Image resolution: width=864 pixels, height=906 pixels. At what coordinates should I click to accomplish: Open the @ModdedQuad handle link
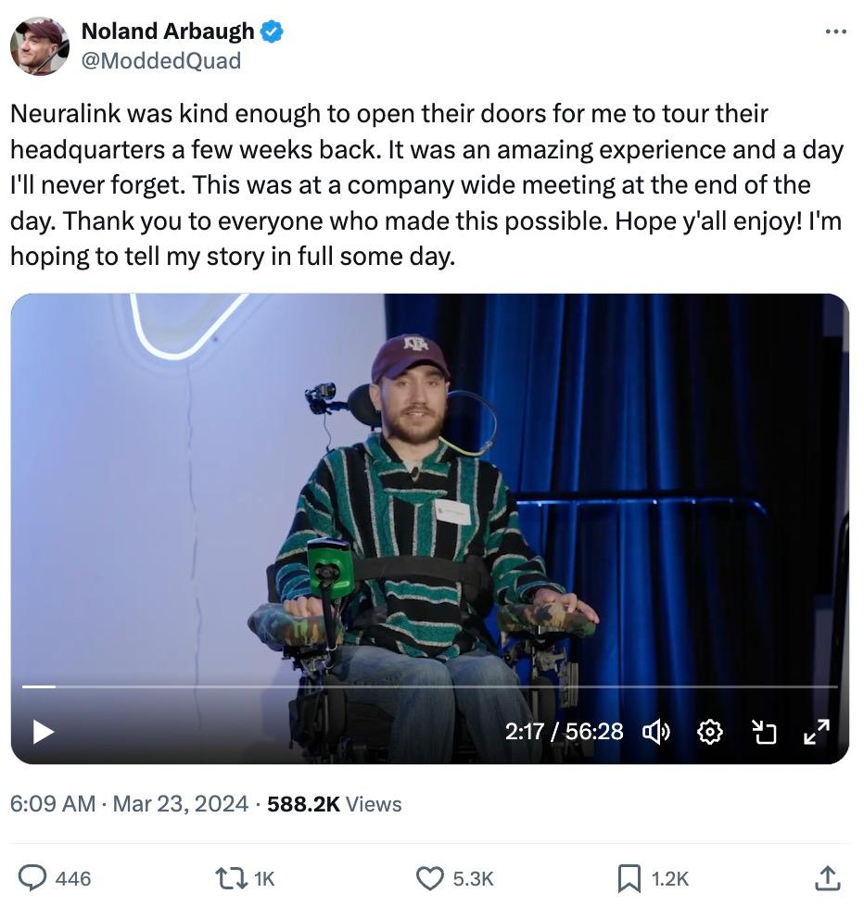tap(161, 60)
